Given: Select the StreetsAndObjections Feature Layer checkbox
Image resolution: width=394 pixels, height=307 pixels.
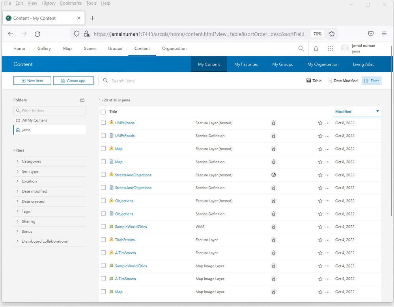Looking at the screenshot, I should click(x=103, y=174).
